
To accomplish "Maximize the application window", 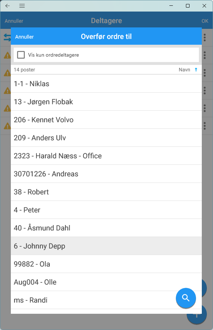I will tap(188, 6).
